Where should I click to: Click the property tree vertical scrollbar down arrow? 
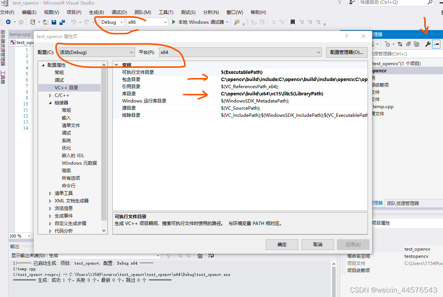click(x=104, y=231)
